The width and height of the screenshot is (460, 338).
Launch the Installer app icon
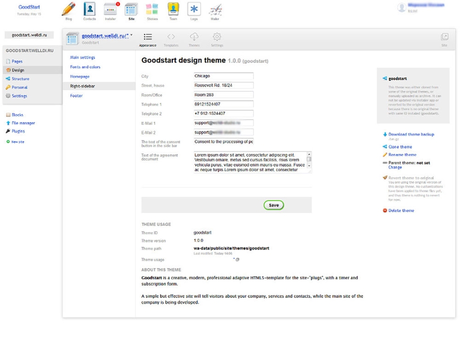[110, 10]
